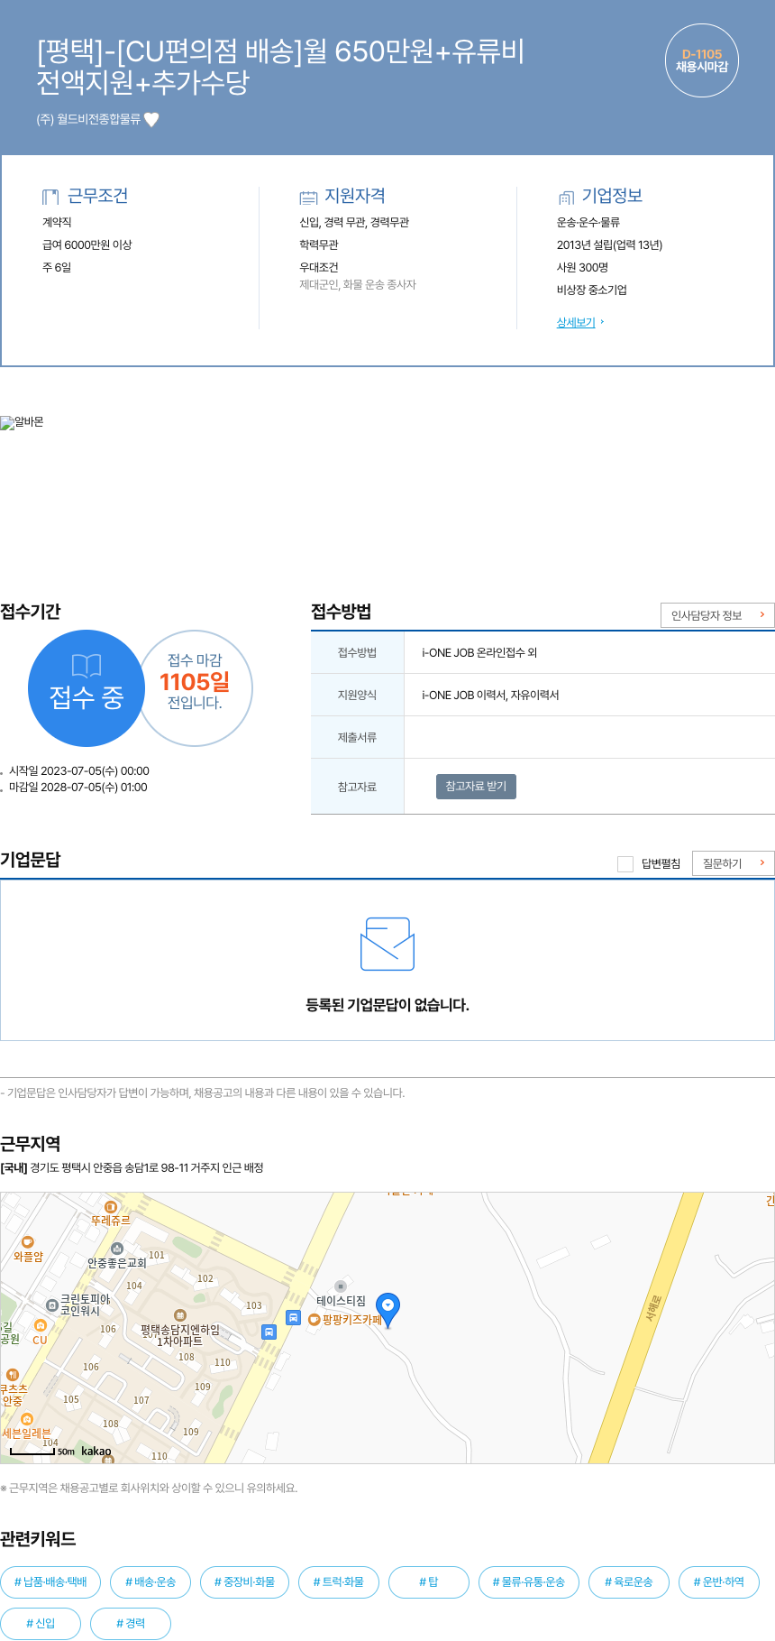Click 급여 6000만원 이상 text

click(x=87, y=244)
